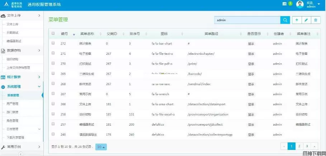Select the checkbox for row 266
Screen dimensions: 326x156
coord(53,104)
